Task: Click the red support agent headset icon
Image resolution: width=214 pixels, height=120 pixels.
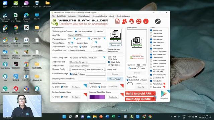Action: coord(131,21)
